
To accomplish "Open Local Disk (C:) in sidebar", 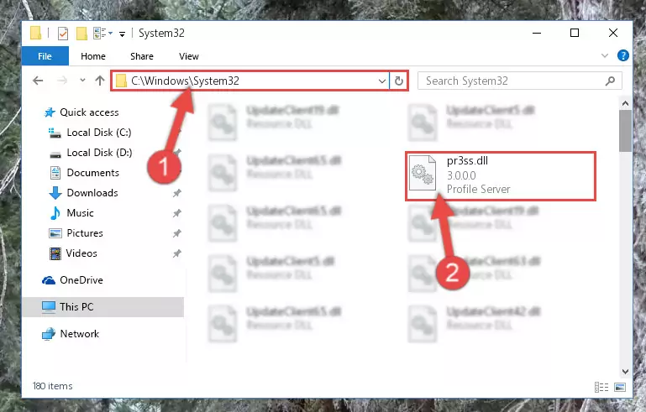I will click(x=99, y=133).
